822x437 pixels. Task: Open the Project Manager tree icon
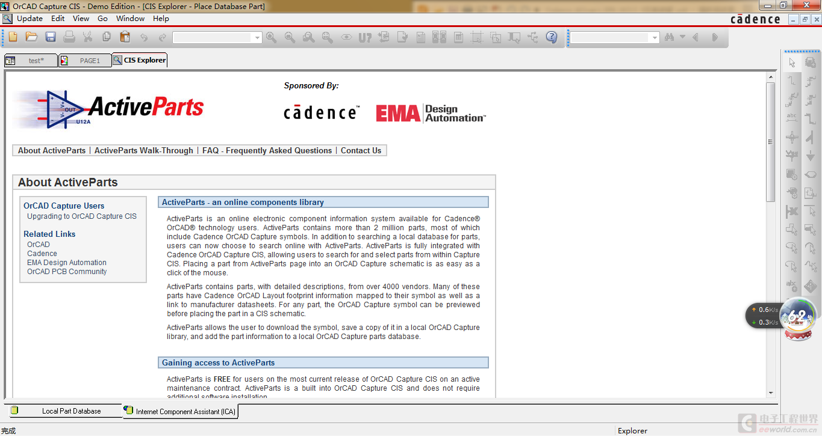point(533,37)
